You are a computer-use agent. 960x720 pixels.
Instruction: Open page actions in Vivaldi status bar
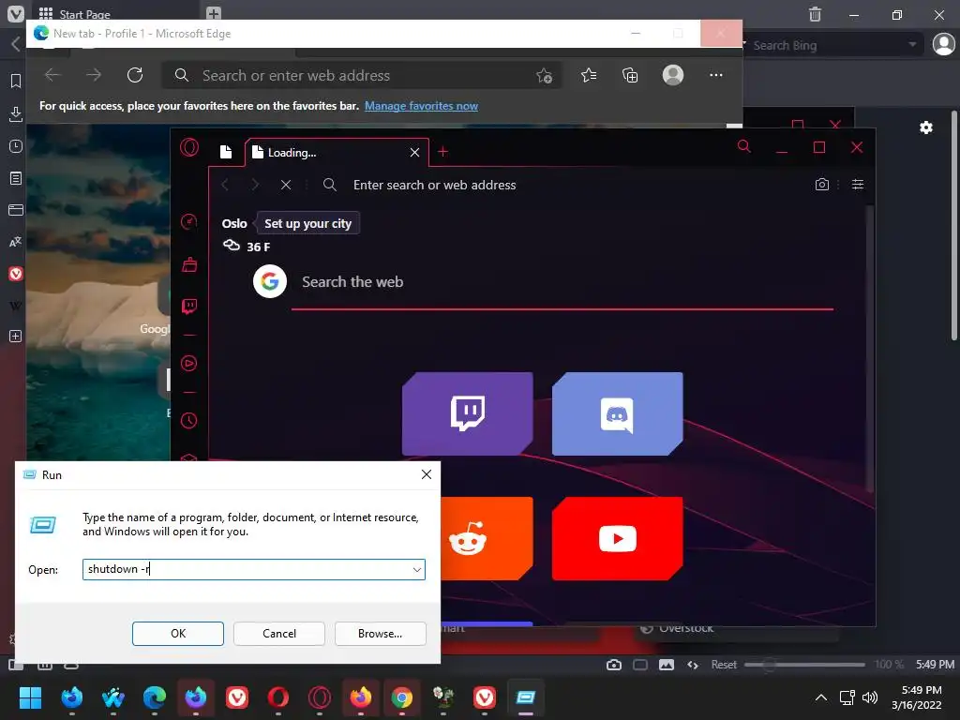[x=693, y=665]
